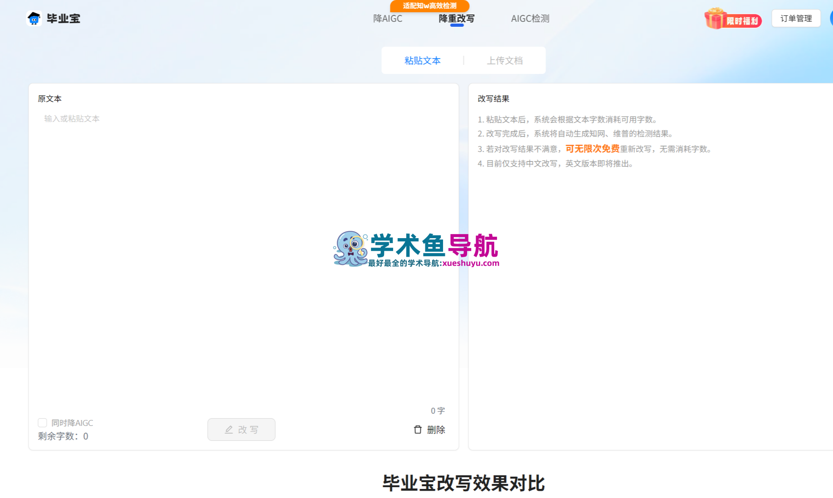Image resolution: width=833 pixels, height=498 pixels.
Task: Click the orange 可无限次免费 highlighted text
Action: (592, 148)
